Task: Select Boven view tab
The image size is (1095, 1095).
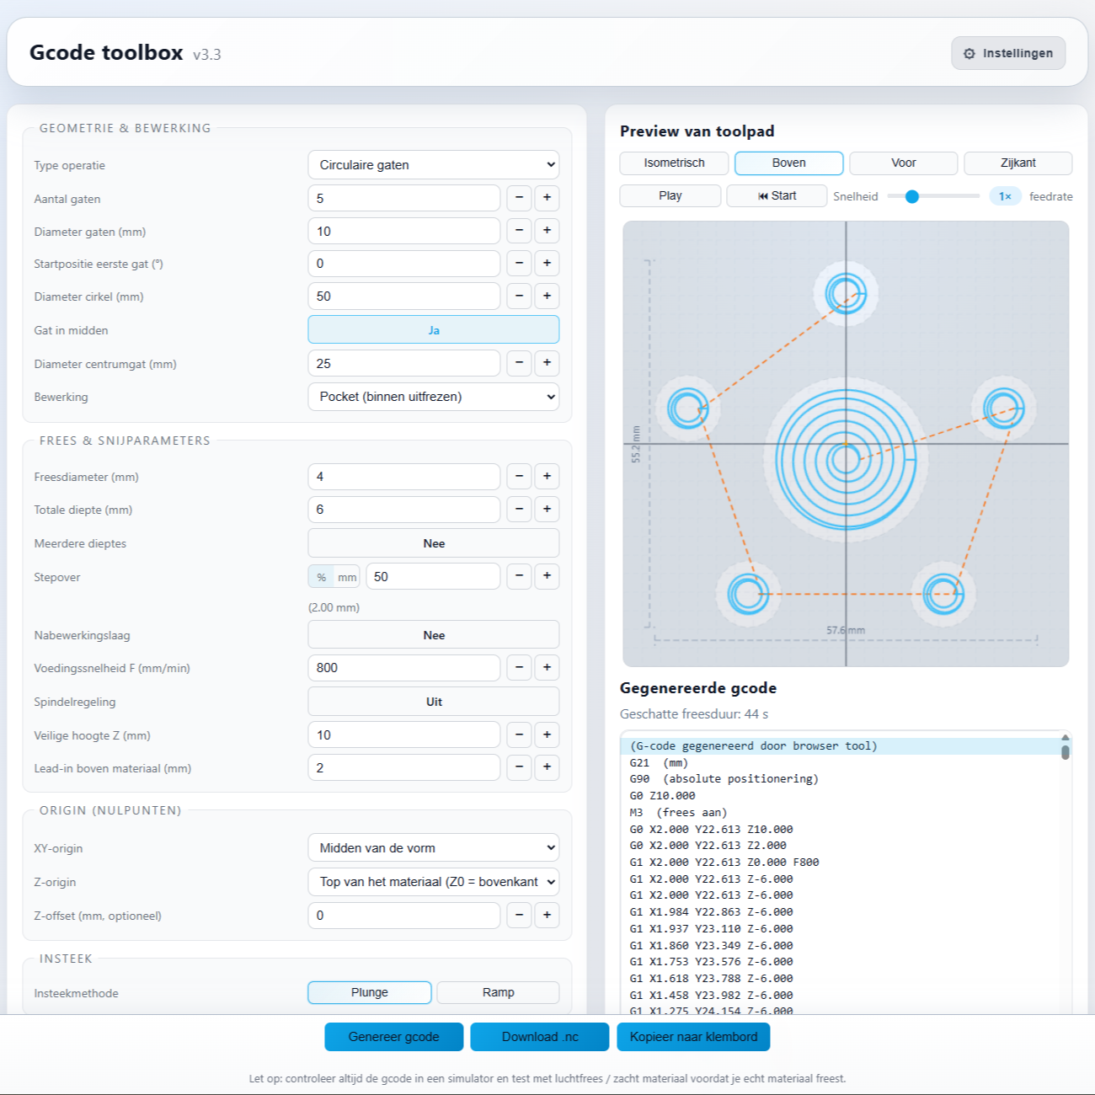Action: (789, 163)
